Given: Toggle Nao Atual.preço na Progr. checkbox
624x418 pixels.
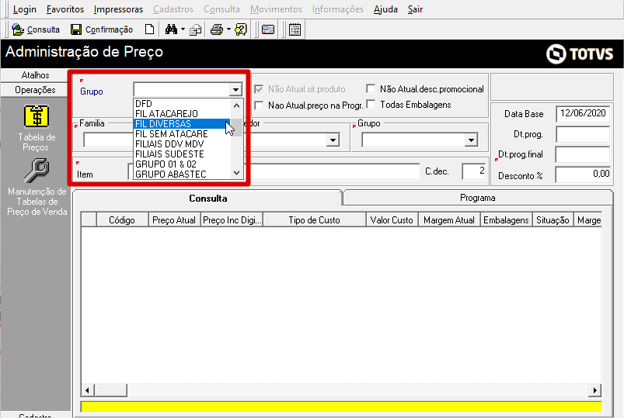Looking at the screenshot, I should [x=259, y=105].
